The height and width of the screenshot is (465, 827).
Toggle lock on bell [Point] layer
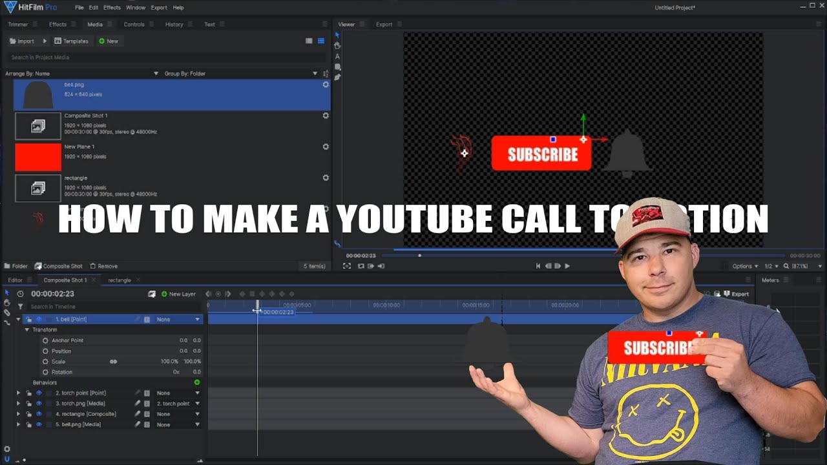(x=29, y=319)
